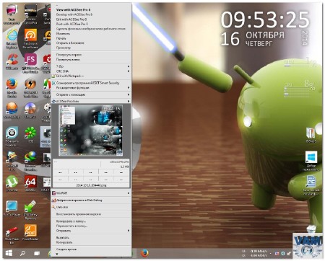Screen dimensions: 325x261
Task: Click the ACDSee PicaView image preview thumbnail
Action: point(91,130)
